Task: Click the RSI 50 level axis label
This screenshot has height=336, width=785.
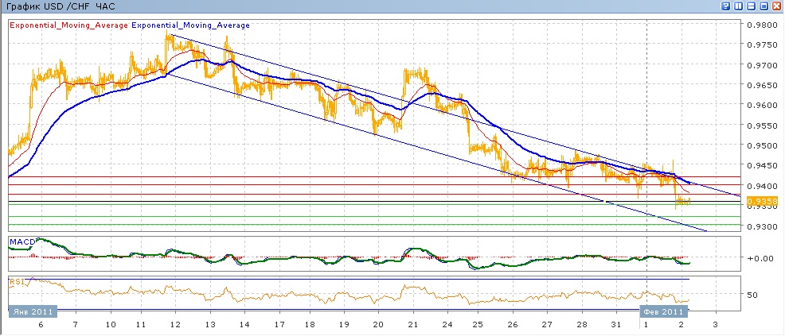Action: (x=753, y=295)
